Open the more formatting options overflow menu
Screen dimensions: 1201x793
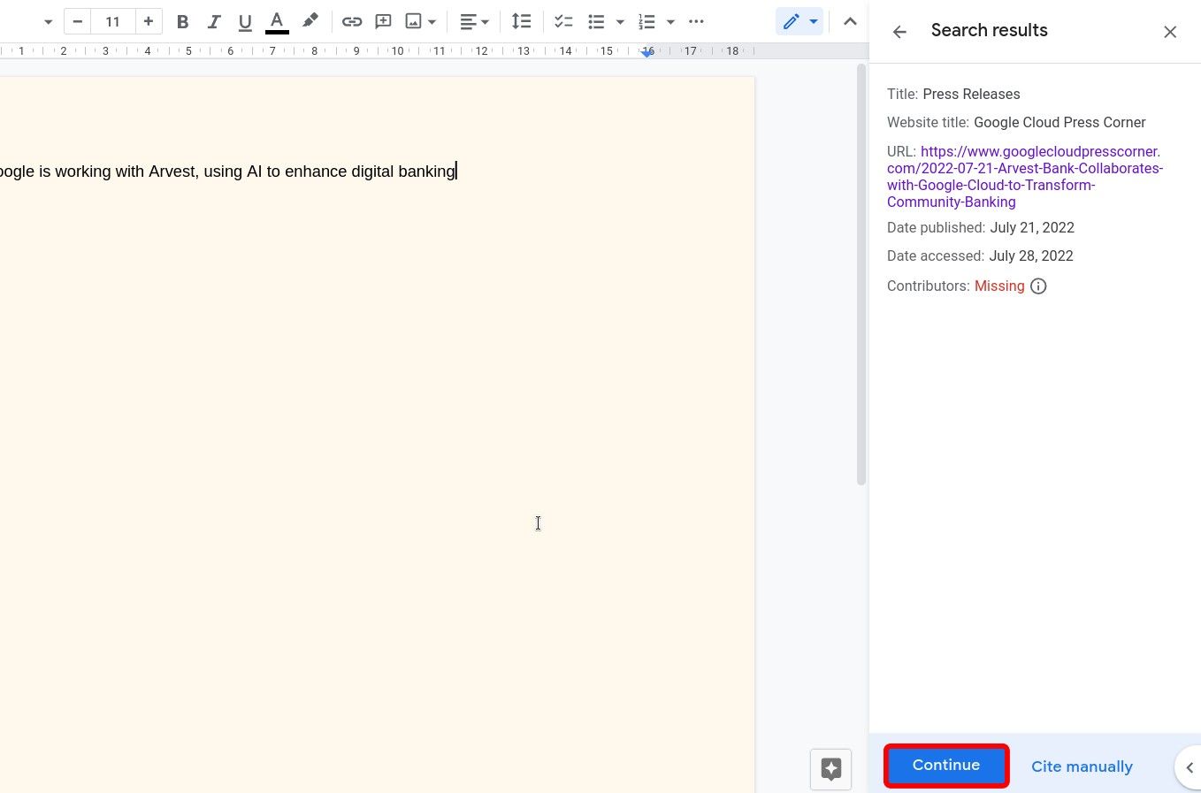click(x=697, y=21)
